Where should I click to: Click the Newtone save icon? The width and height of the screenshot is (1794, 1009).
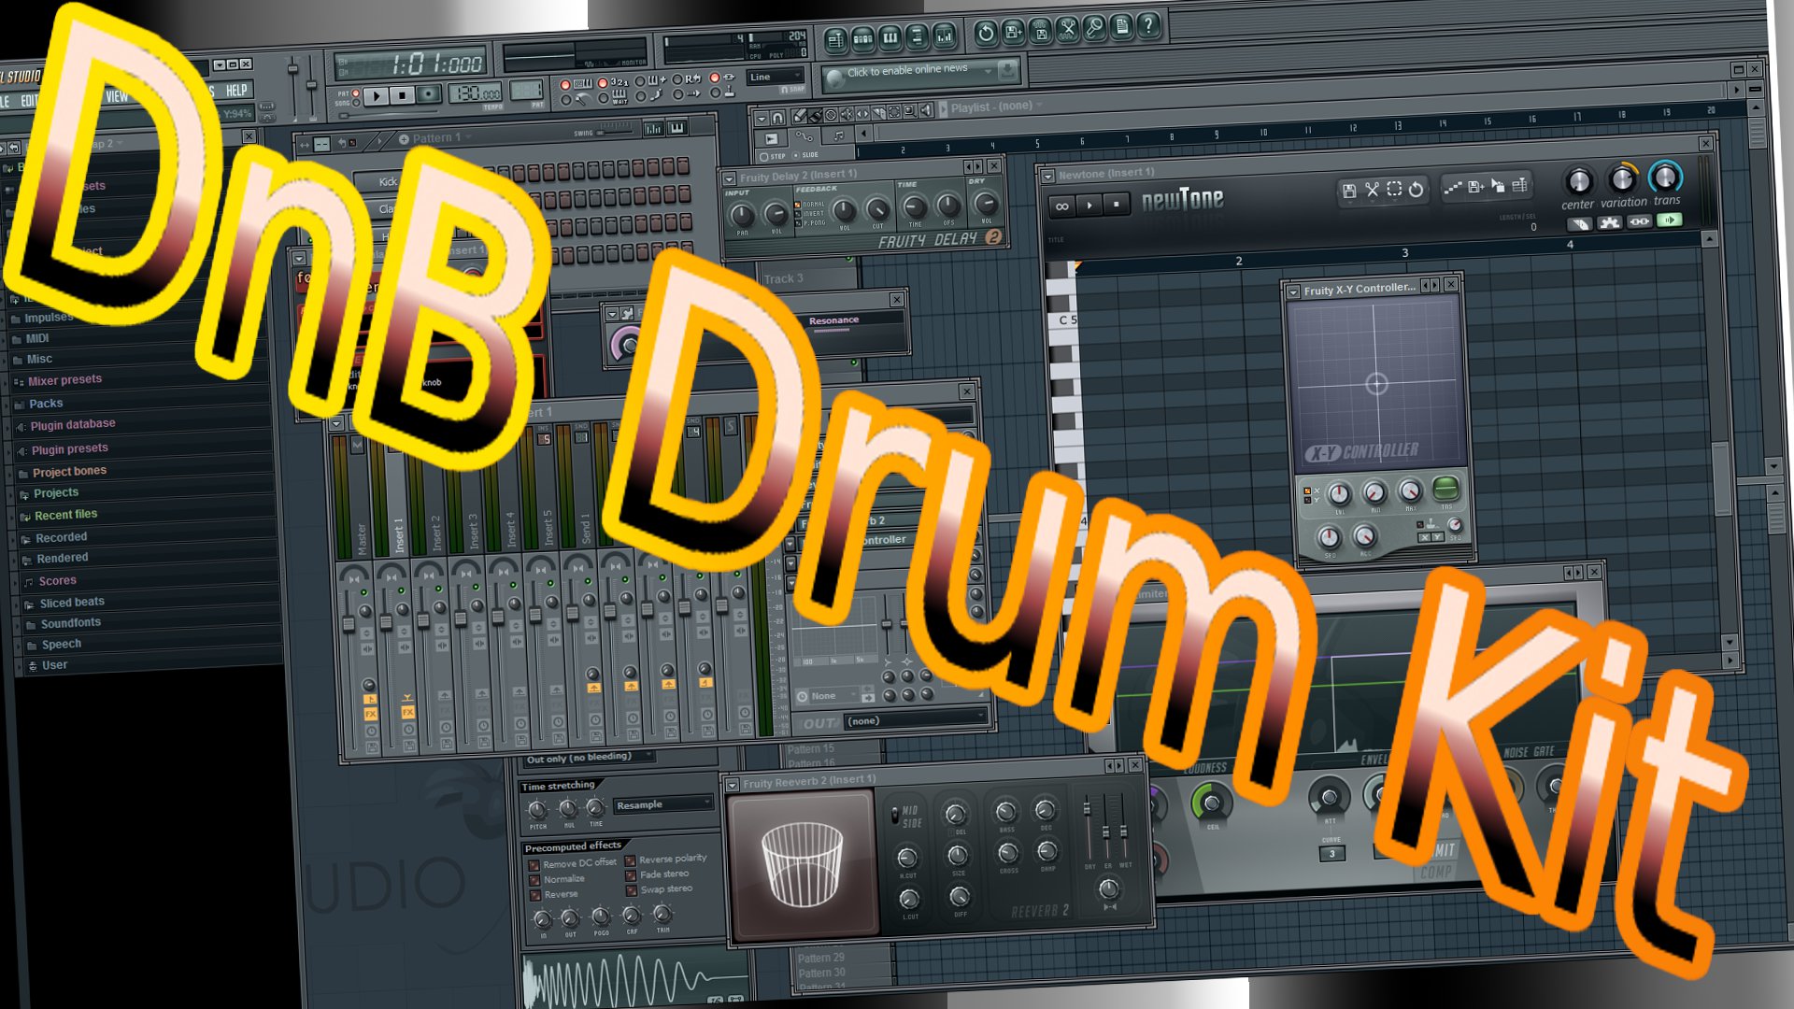1349,191
